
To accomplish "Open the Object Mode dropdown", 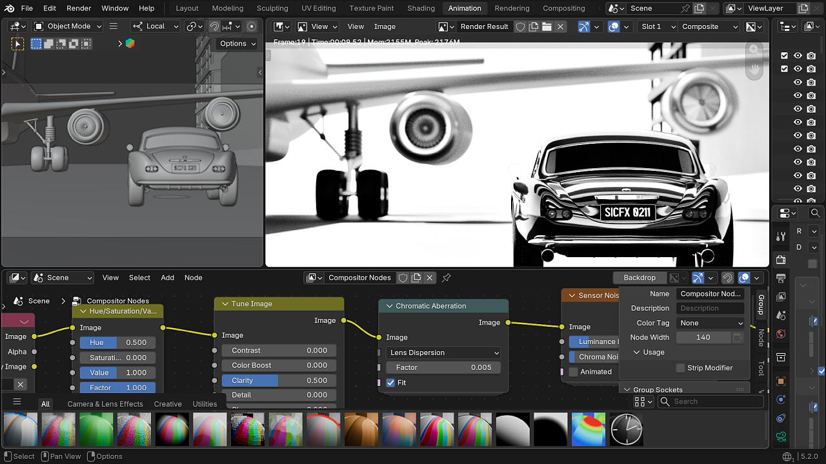I will click(x=68, y=26).
